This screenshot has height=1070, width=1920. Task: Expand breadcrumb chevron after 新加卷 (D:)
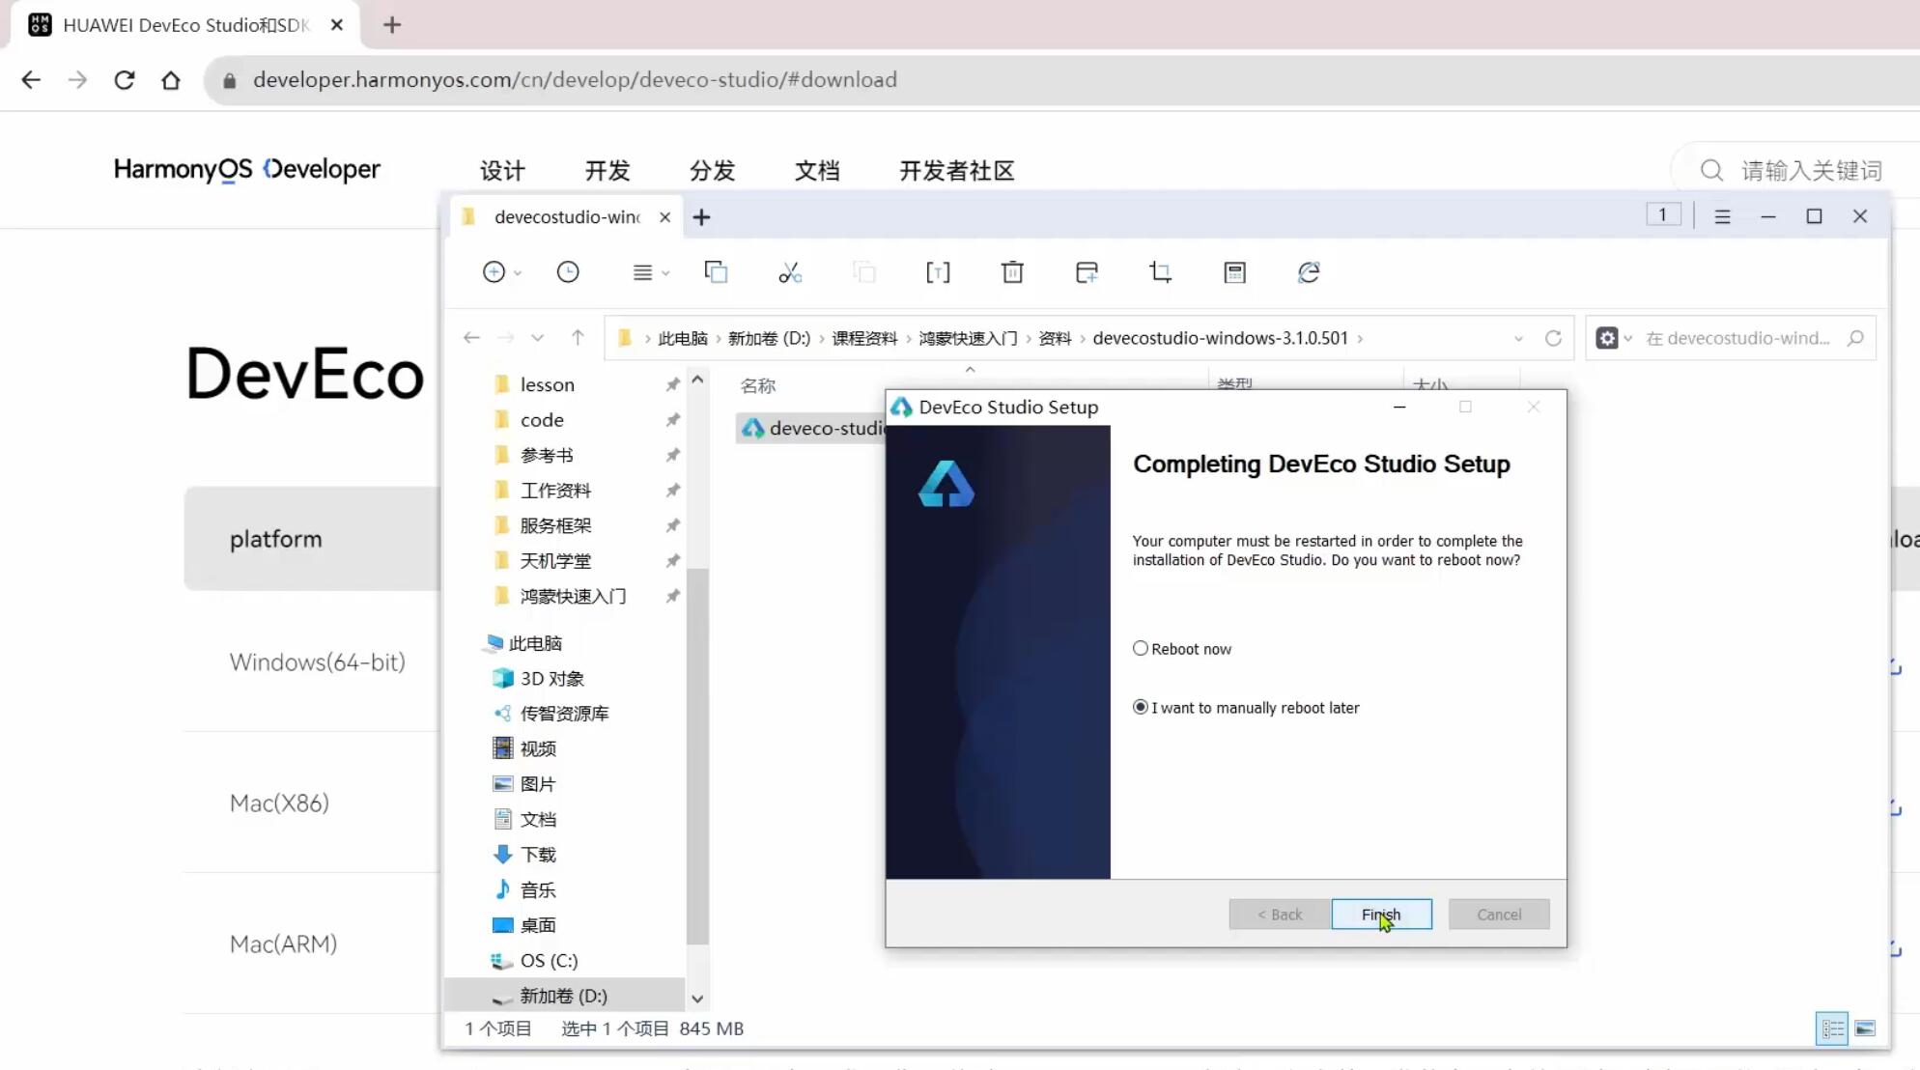tap(822, 338)
